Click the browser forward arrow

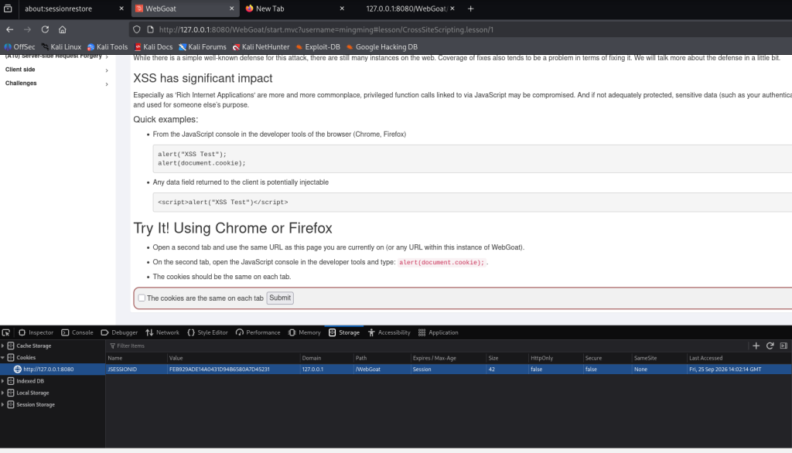click(x=27, y=30)
